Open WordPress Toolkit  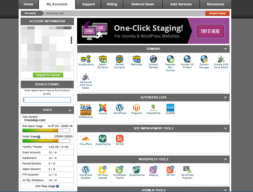click(120, 172)
